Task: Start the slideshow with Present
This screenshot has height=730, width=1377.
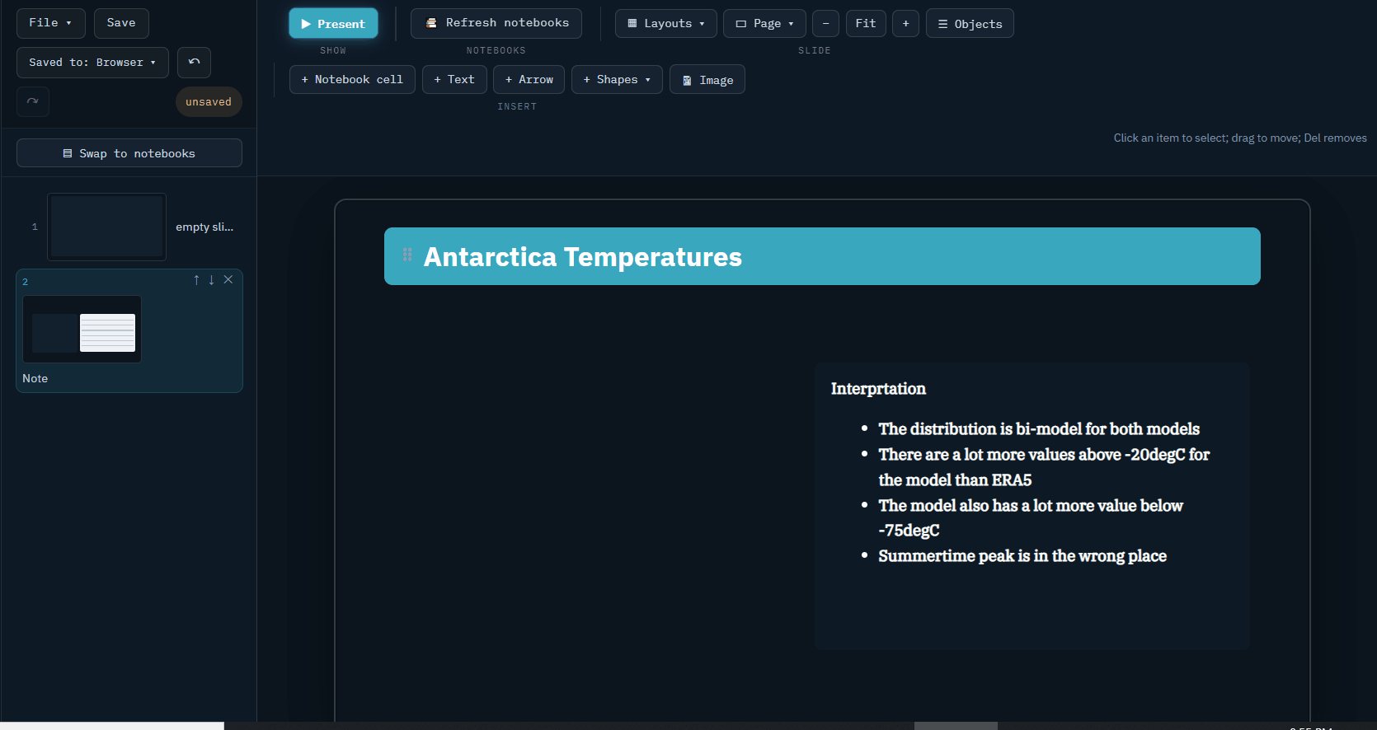Action: coord(333,23)
